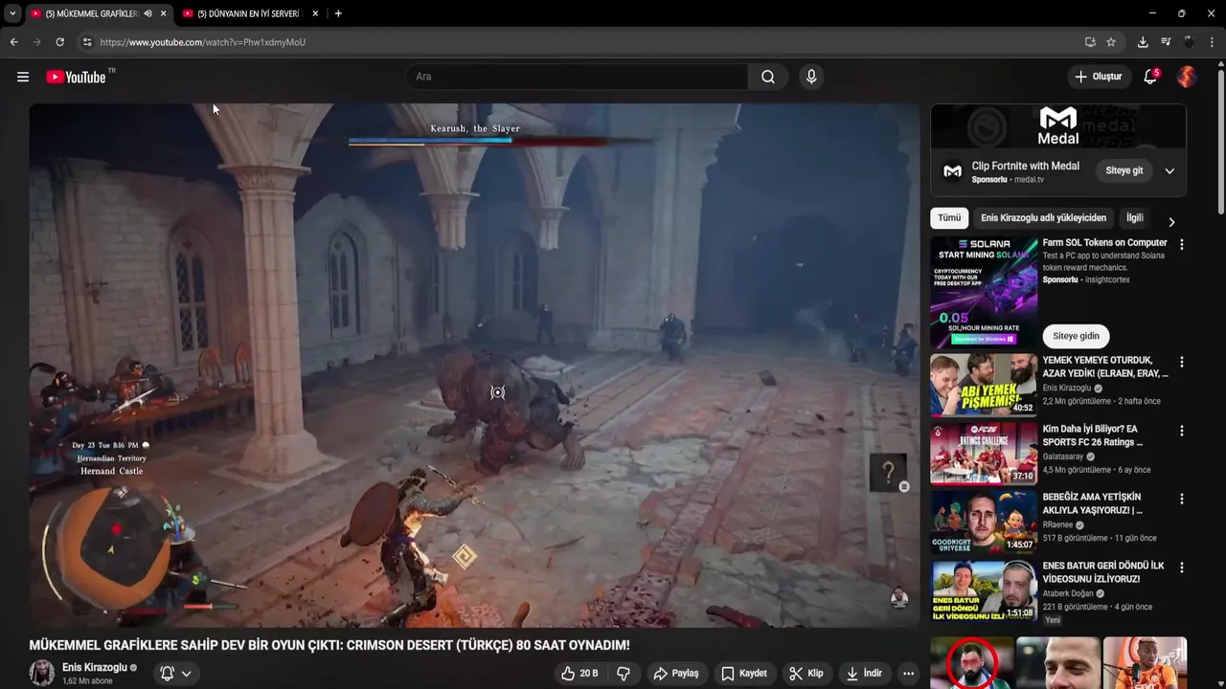Start voice search with the microphone icon
Screen dimensions: 1226x689
point(811,77)
